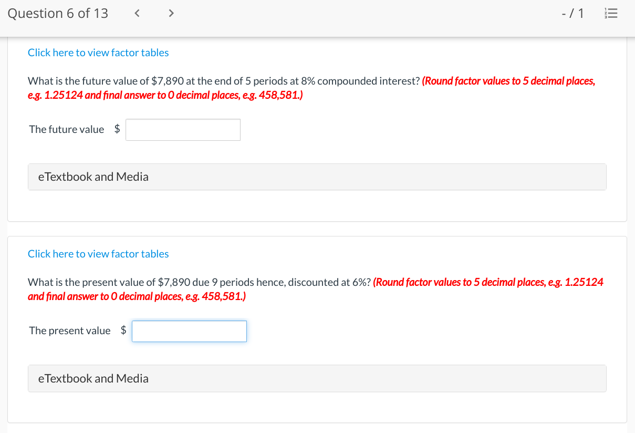Expand eTextbook and Media under present value
The width and height of the screenshot is (635, 433).
point(317,378)
